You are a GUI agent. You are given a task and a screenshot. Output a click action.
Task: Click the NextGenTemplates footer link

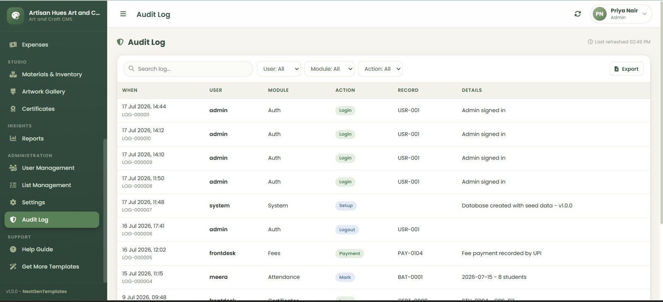coord(44,291)
